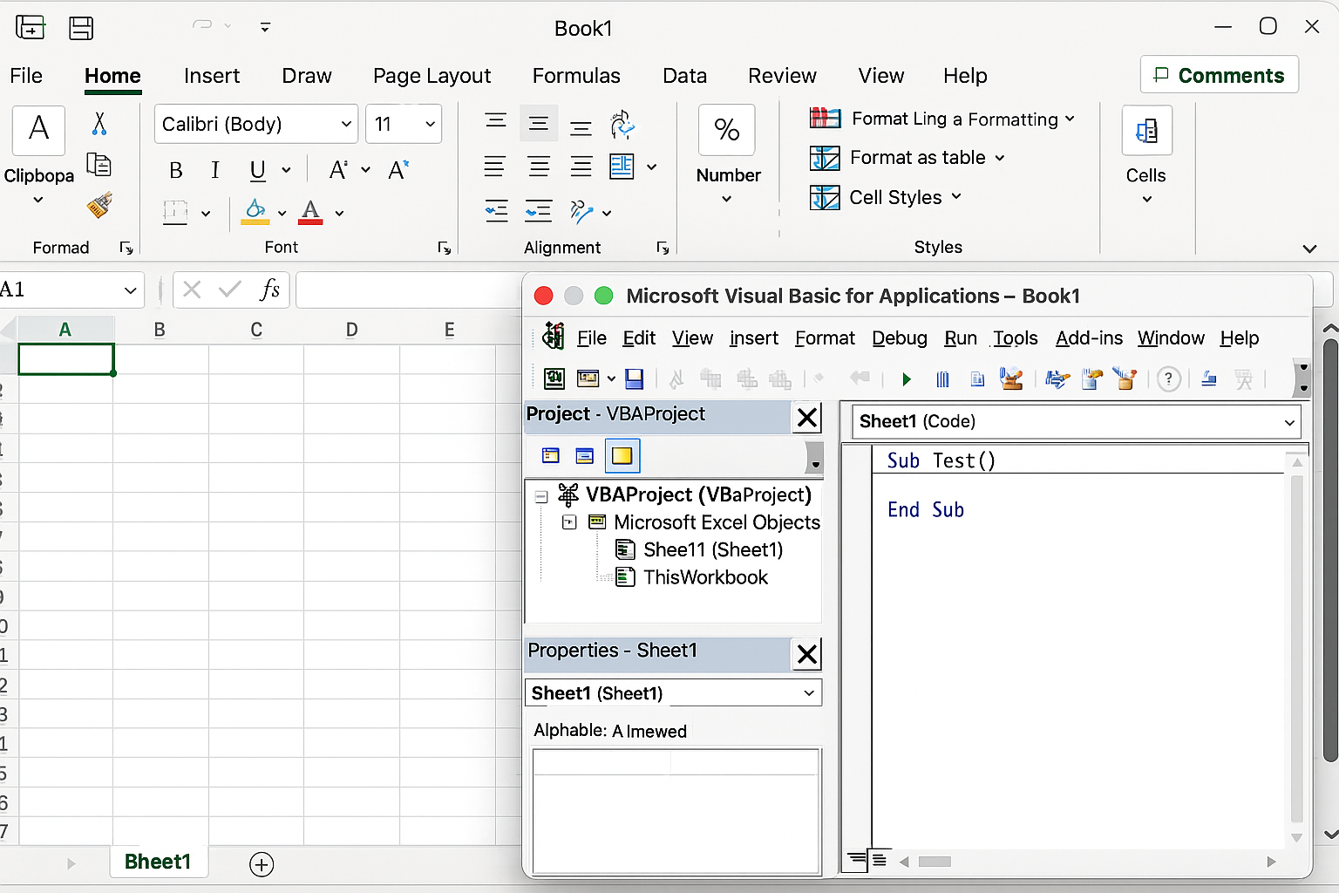The width and height of the screenshot is (1339, 893).
Task: Decrease font size with smaller A
Action: coord(398,170)
